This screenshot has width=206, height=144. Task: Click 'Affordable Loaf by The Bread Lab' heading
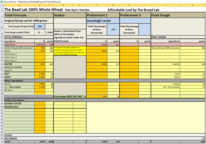pyautogui.click(x=133, y=10)
